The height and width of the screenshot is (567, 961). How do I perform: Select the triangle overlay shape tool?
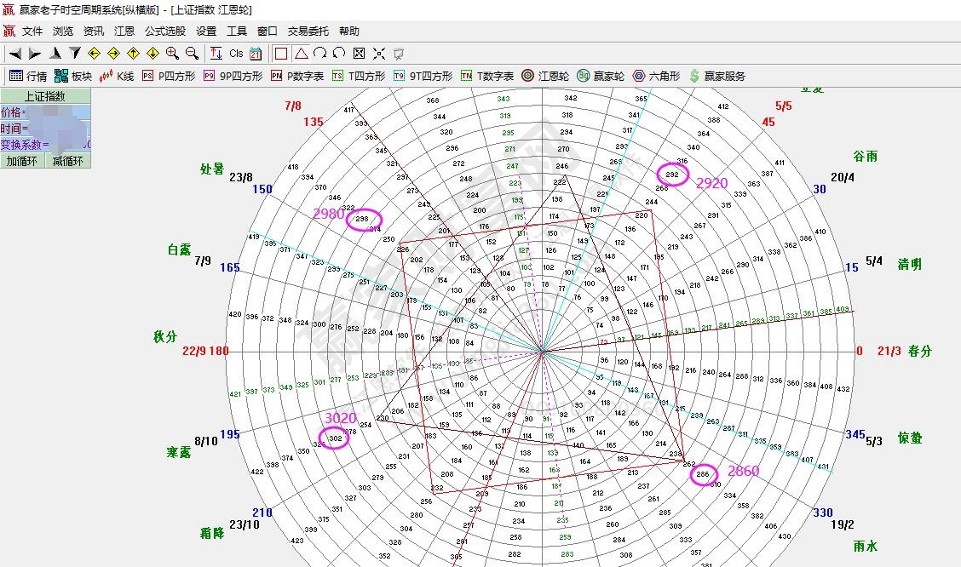pos(301,53)
